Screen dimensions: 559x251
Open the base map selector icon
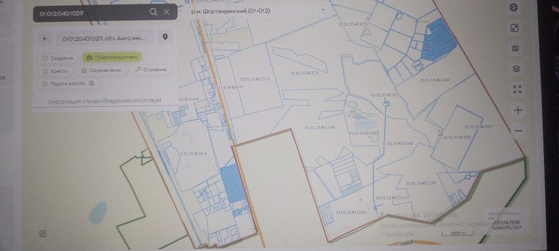pyautogui.click(x=515, y=49)
